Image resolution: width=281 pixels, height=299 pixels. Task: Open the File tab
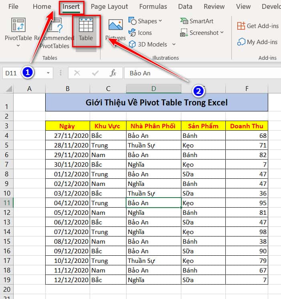(x=13, y=6)
